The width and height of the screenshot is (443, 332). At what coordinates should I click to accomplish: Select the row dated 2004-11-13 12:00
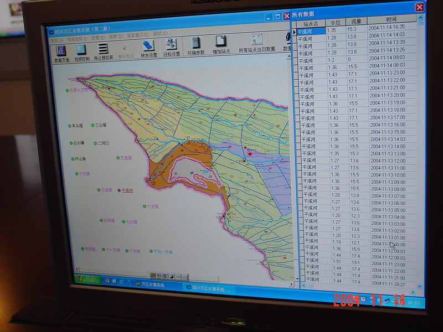point(359,160)
